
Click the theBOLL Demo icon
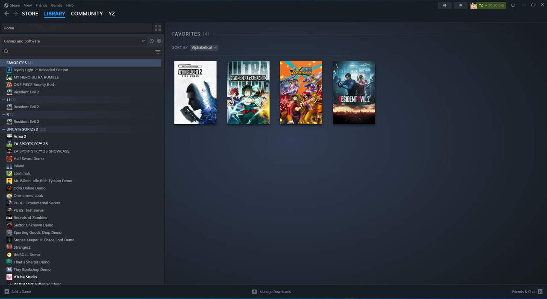pos(9,255)
